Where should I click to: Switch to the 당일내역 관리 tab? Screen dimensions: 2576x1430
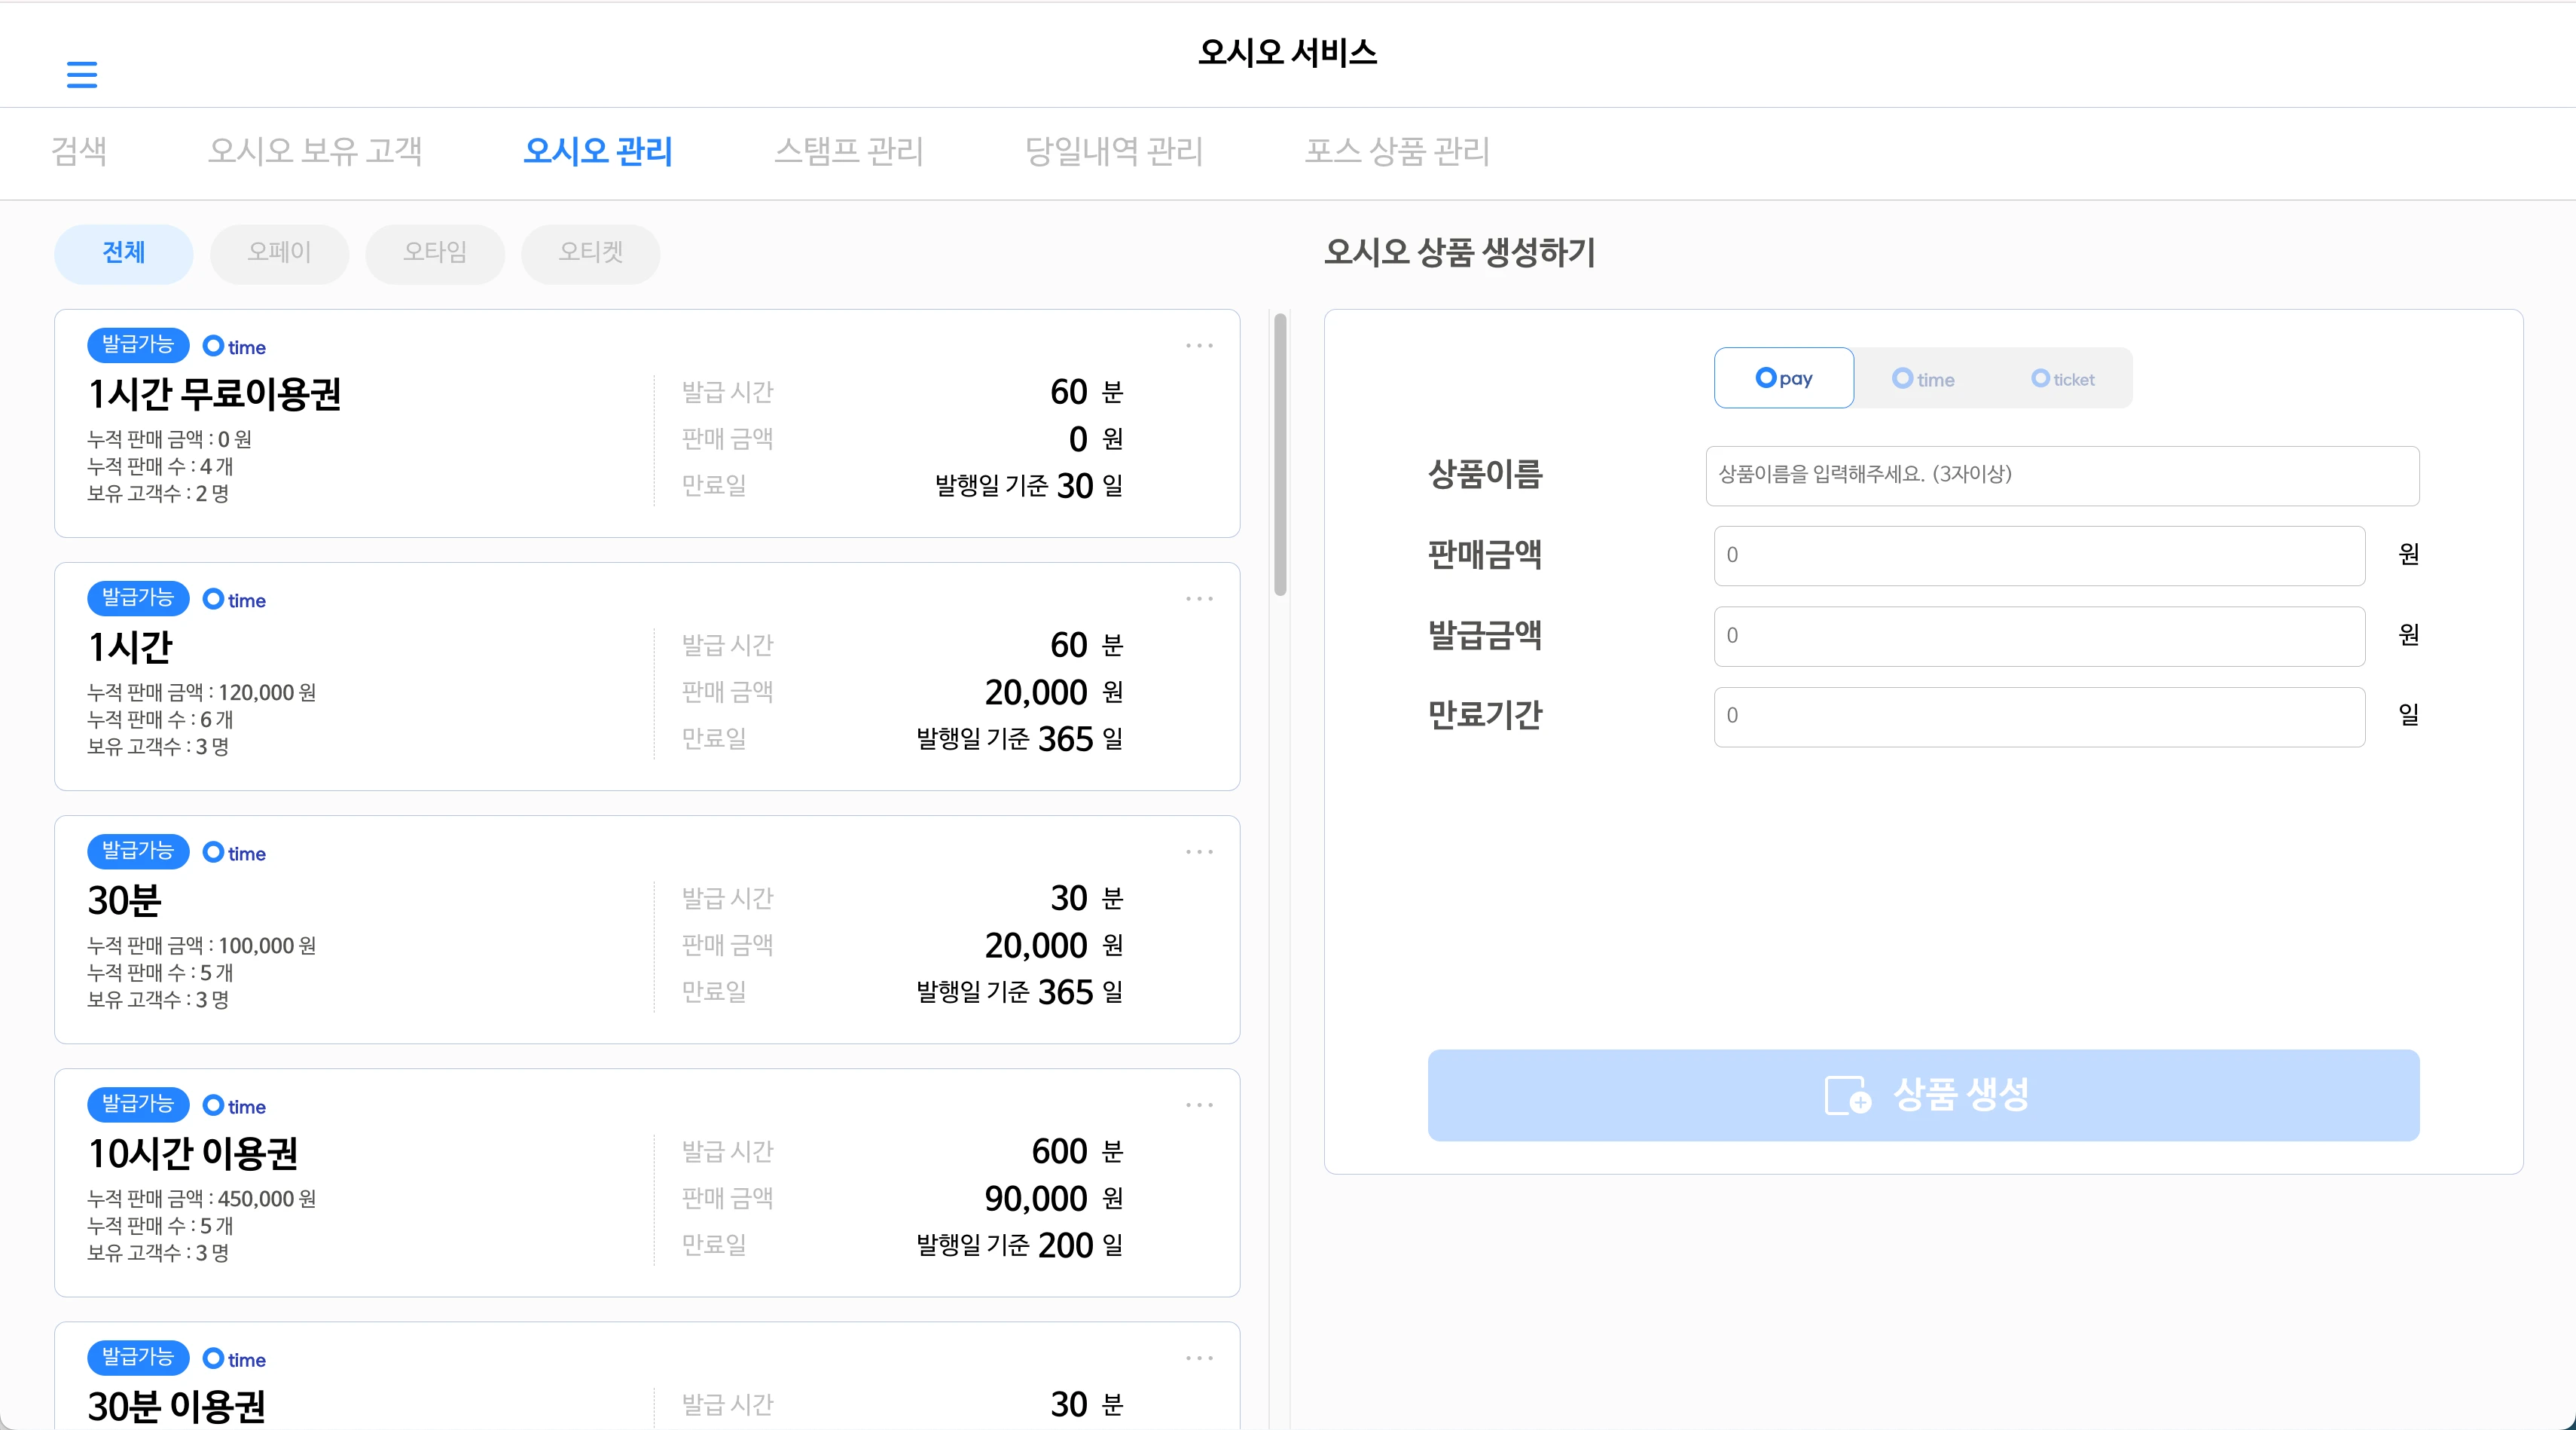[1114, 151]
